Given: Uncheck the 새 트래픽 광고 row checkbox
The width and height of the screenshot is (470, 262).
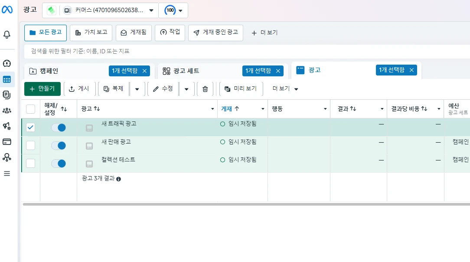Looking at the screenshot, I should point(31,128).
